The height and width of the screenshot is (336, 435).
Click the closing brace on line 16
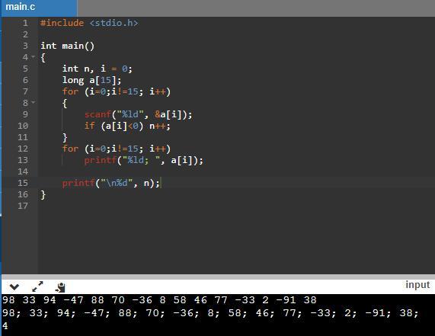[43, 194]
